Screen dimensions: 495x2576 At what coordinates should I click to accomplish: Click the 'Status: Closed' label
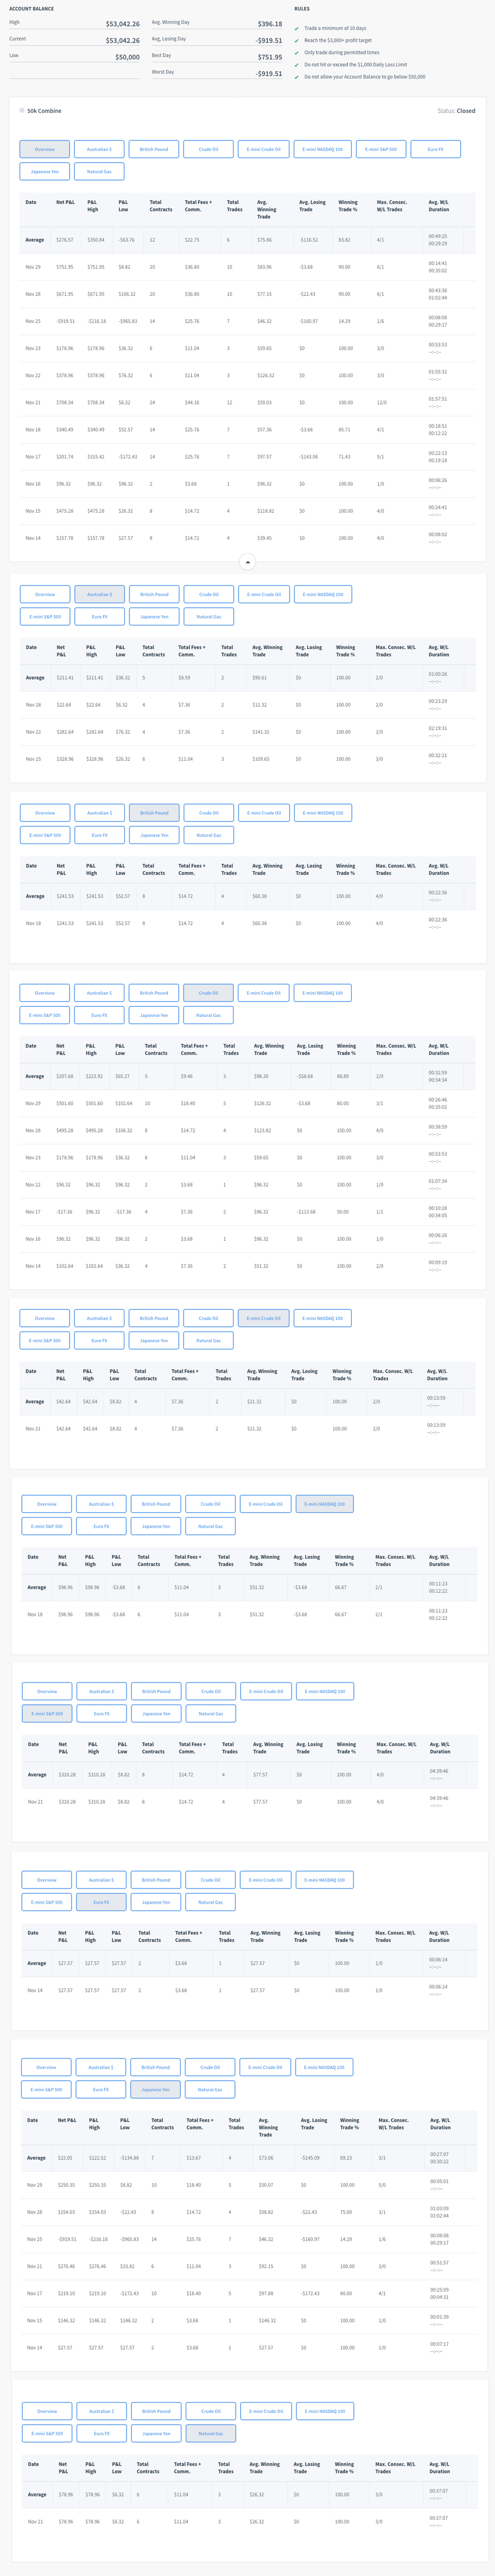click(x=456, y=111)
